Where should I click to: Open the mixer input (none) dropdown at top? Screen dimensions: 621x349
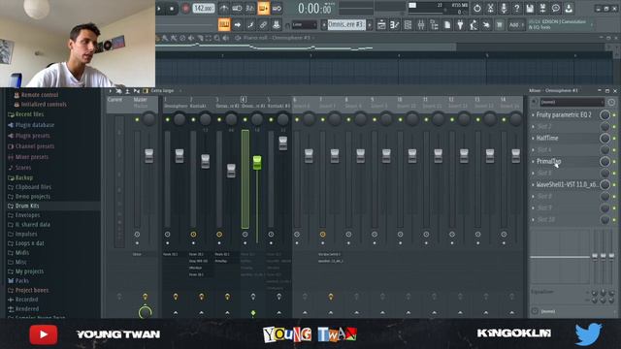click(572, 102)
